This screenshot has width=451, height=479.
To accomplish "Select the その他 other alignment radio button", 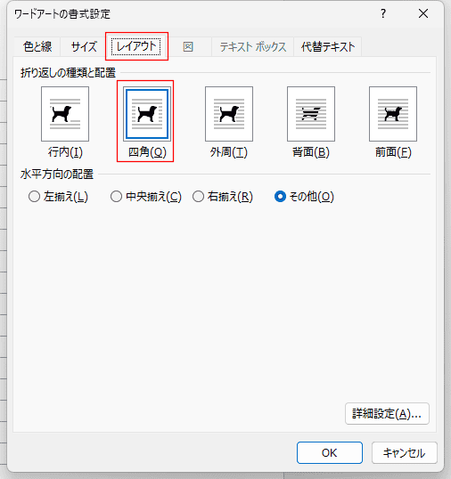I will (280, 197).
